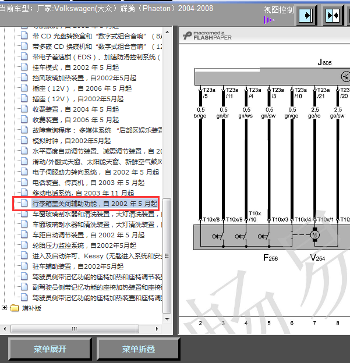Screen dimensions: 350x363
Task: Click document icon beside 移动电话系统 entry
Action: pyautogui.click(x=24, y=193)
